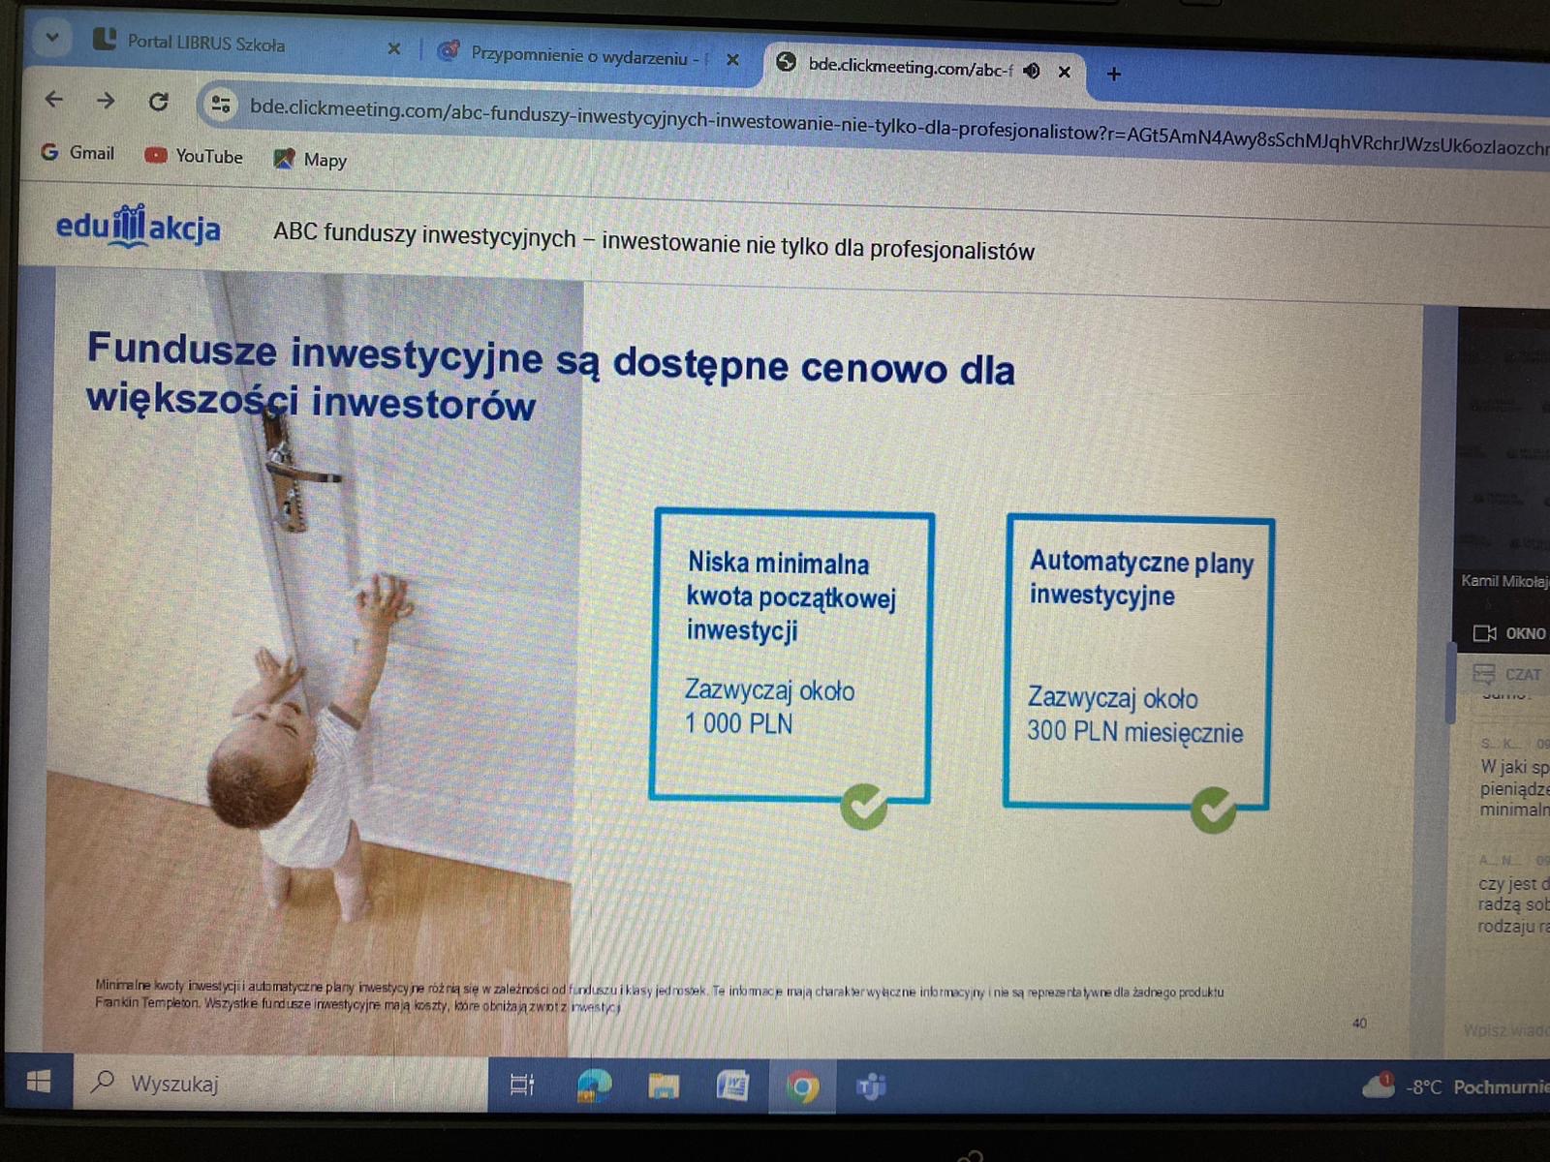Open the Windows Start menu
1550x1162 pixels.
[x=39, y=1082]
